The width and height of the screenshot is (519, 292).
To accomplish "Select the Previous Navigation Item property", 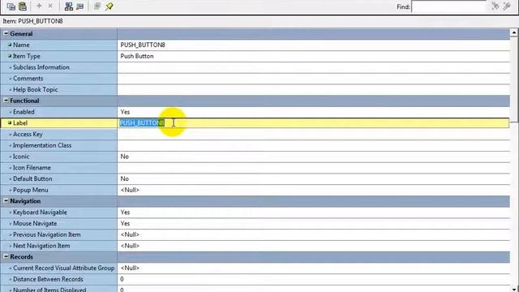I will (x=255, y=234).
